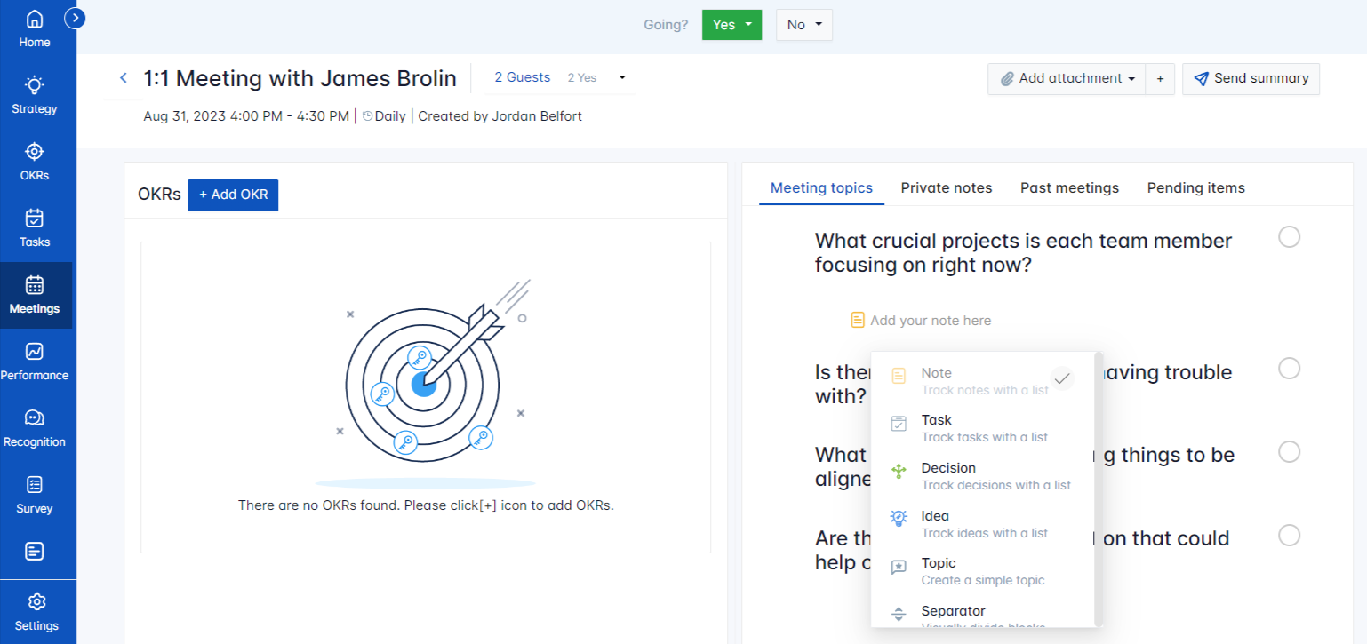Image resolution: width=1367 pixels, height=644 pixels.
Task: Choose Topic block type from menu
Action: tap(982, 571)
